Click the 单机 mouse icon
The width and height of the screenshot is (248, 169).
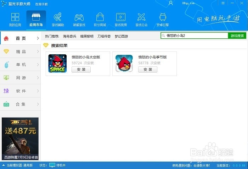coord(6,65)
